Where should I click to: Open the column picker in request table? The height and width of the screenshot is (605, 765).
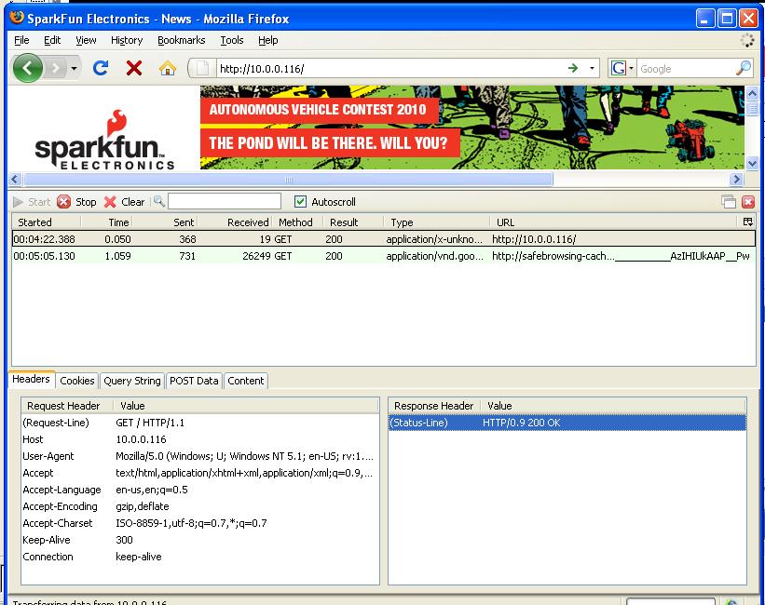tap(747, 222)
